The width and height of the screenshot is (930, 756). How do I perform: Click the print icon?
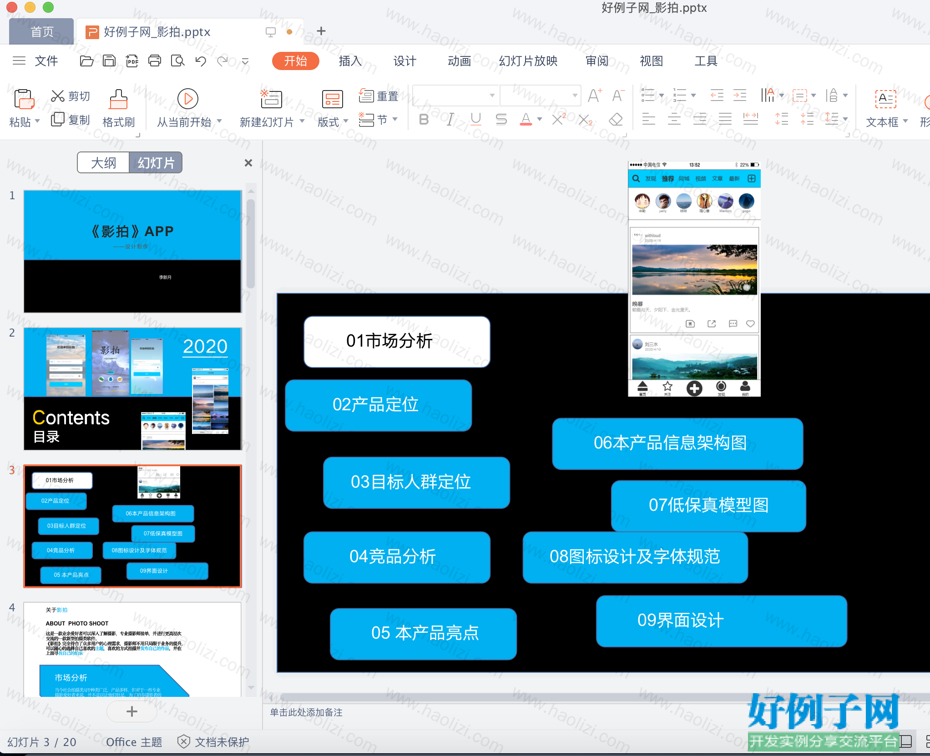pyautogui.click(x=155, y=61)
